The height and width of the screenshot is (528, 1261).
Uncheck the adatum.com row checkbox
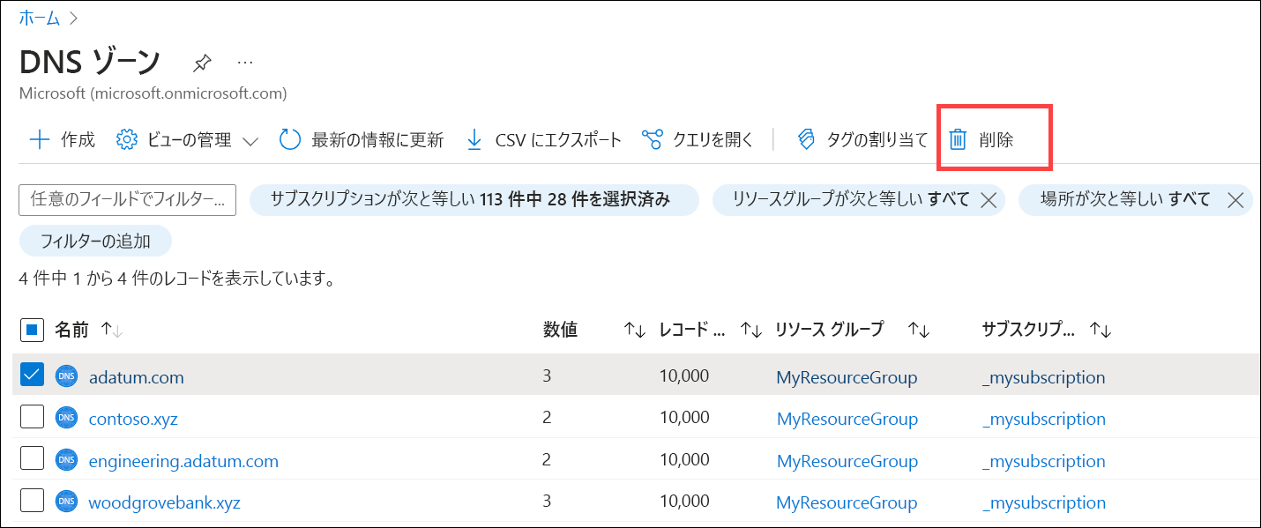coord(32,375)
